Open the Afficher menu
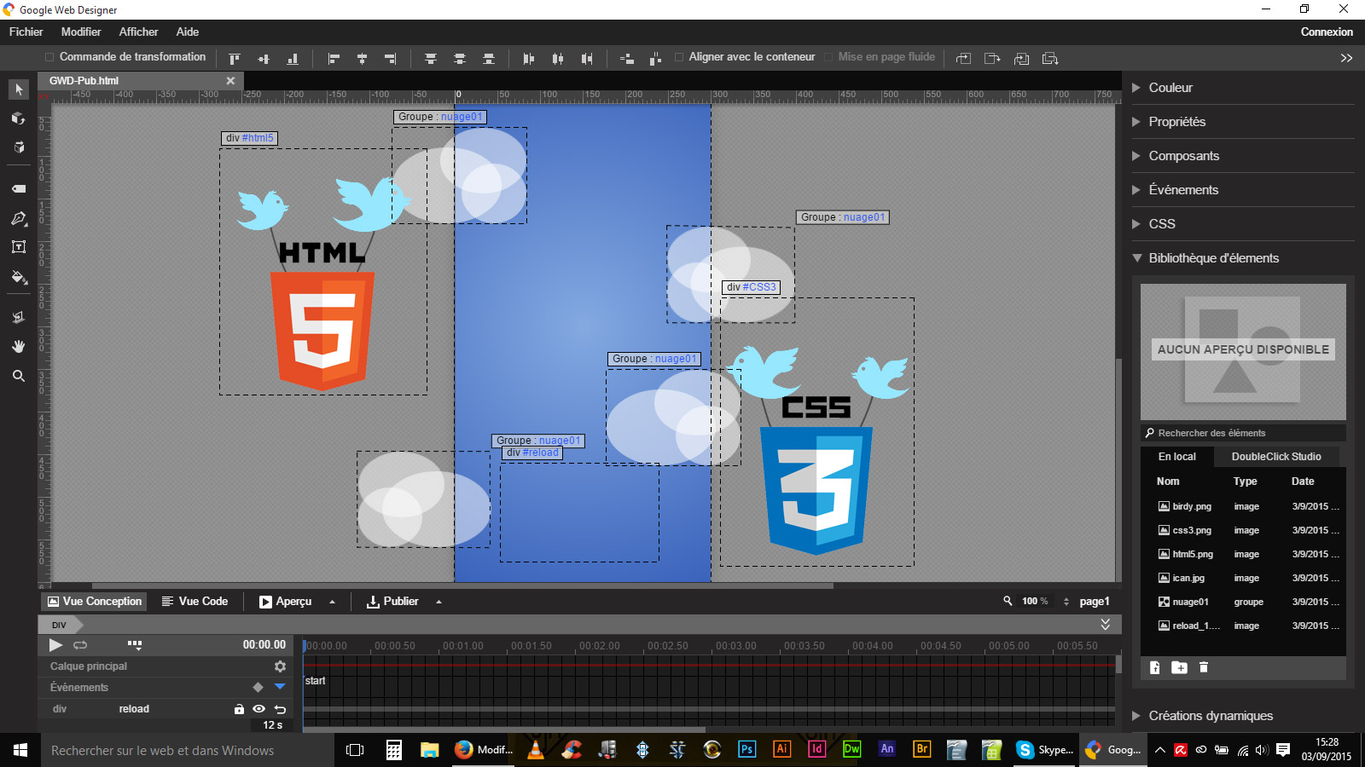 tap(138, 32)
